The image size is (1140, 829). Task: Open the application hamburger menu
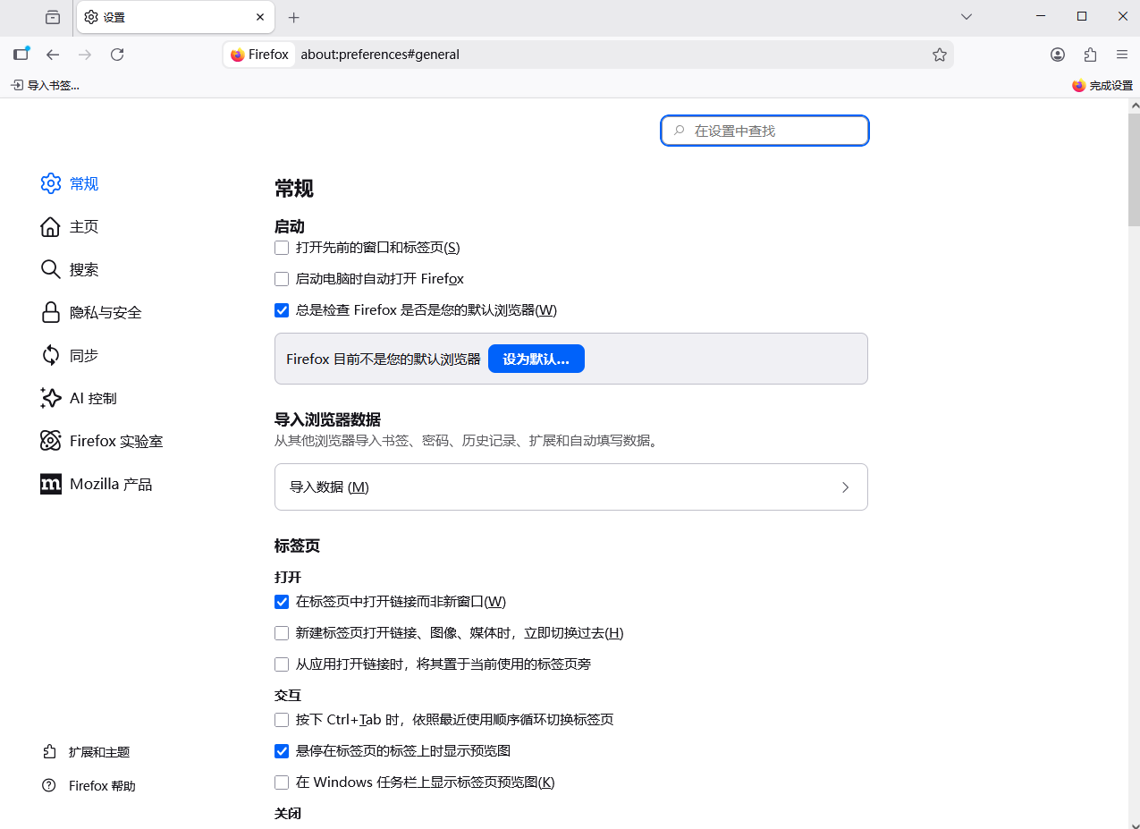pyautogui.click(x=1122, y=55)
